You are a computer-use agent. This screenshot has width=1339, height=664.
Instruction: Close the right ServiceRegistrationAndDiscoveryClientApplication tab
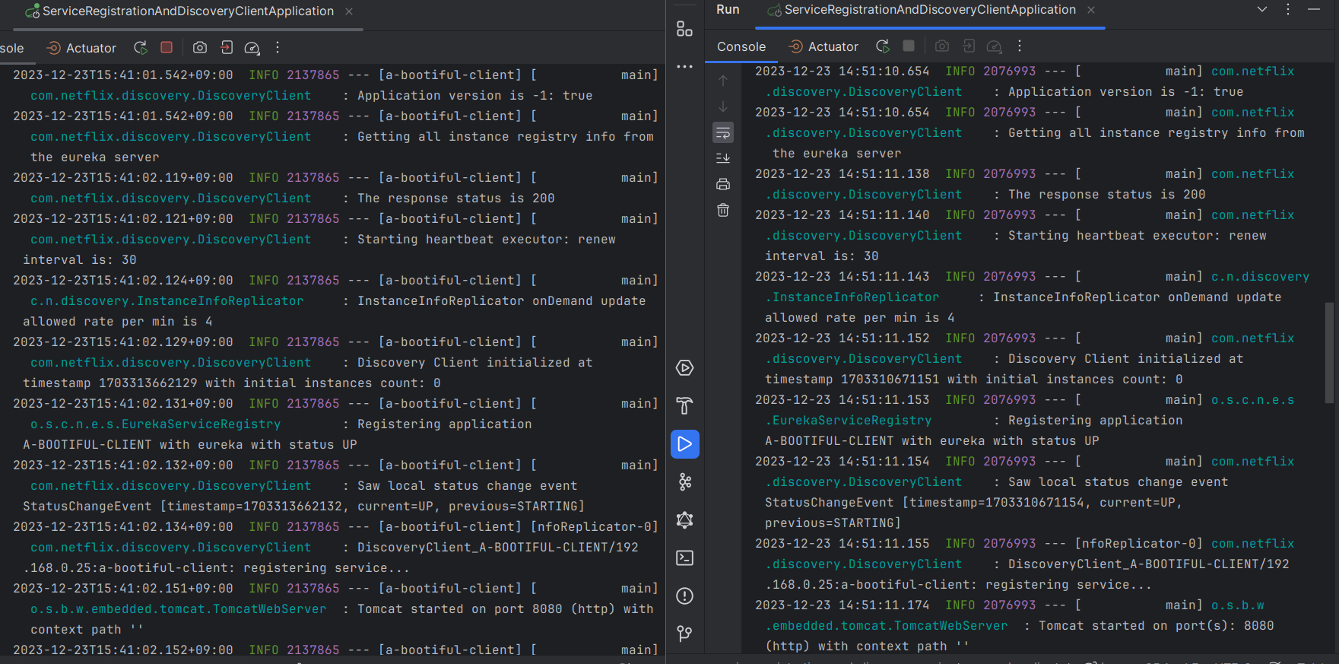coord(1091,10)
